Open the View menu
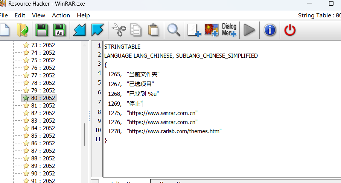 coord(38,15)
